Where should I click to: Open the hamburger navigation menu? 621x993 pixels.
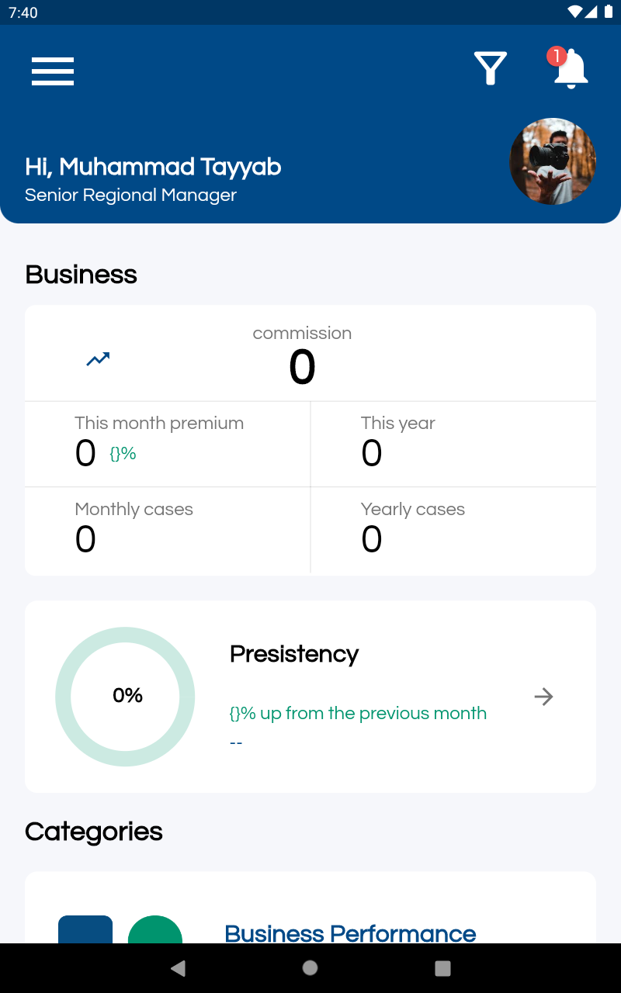point(53,71)
